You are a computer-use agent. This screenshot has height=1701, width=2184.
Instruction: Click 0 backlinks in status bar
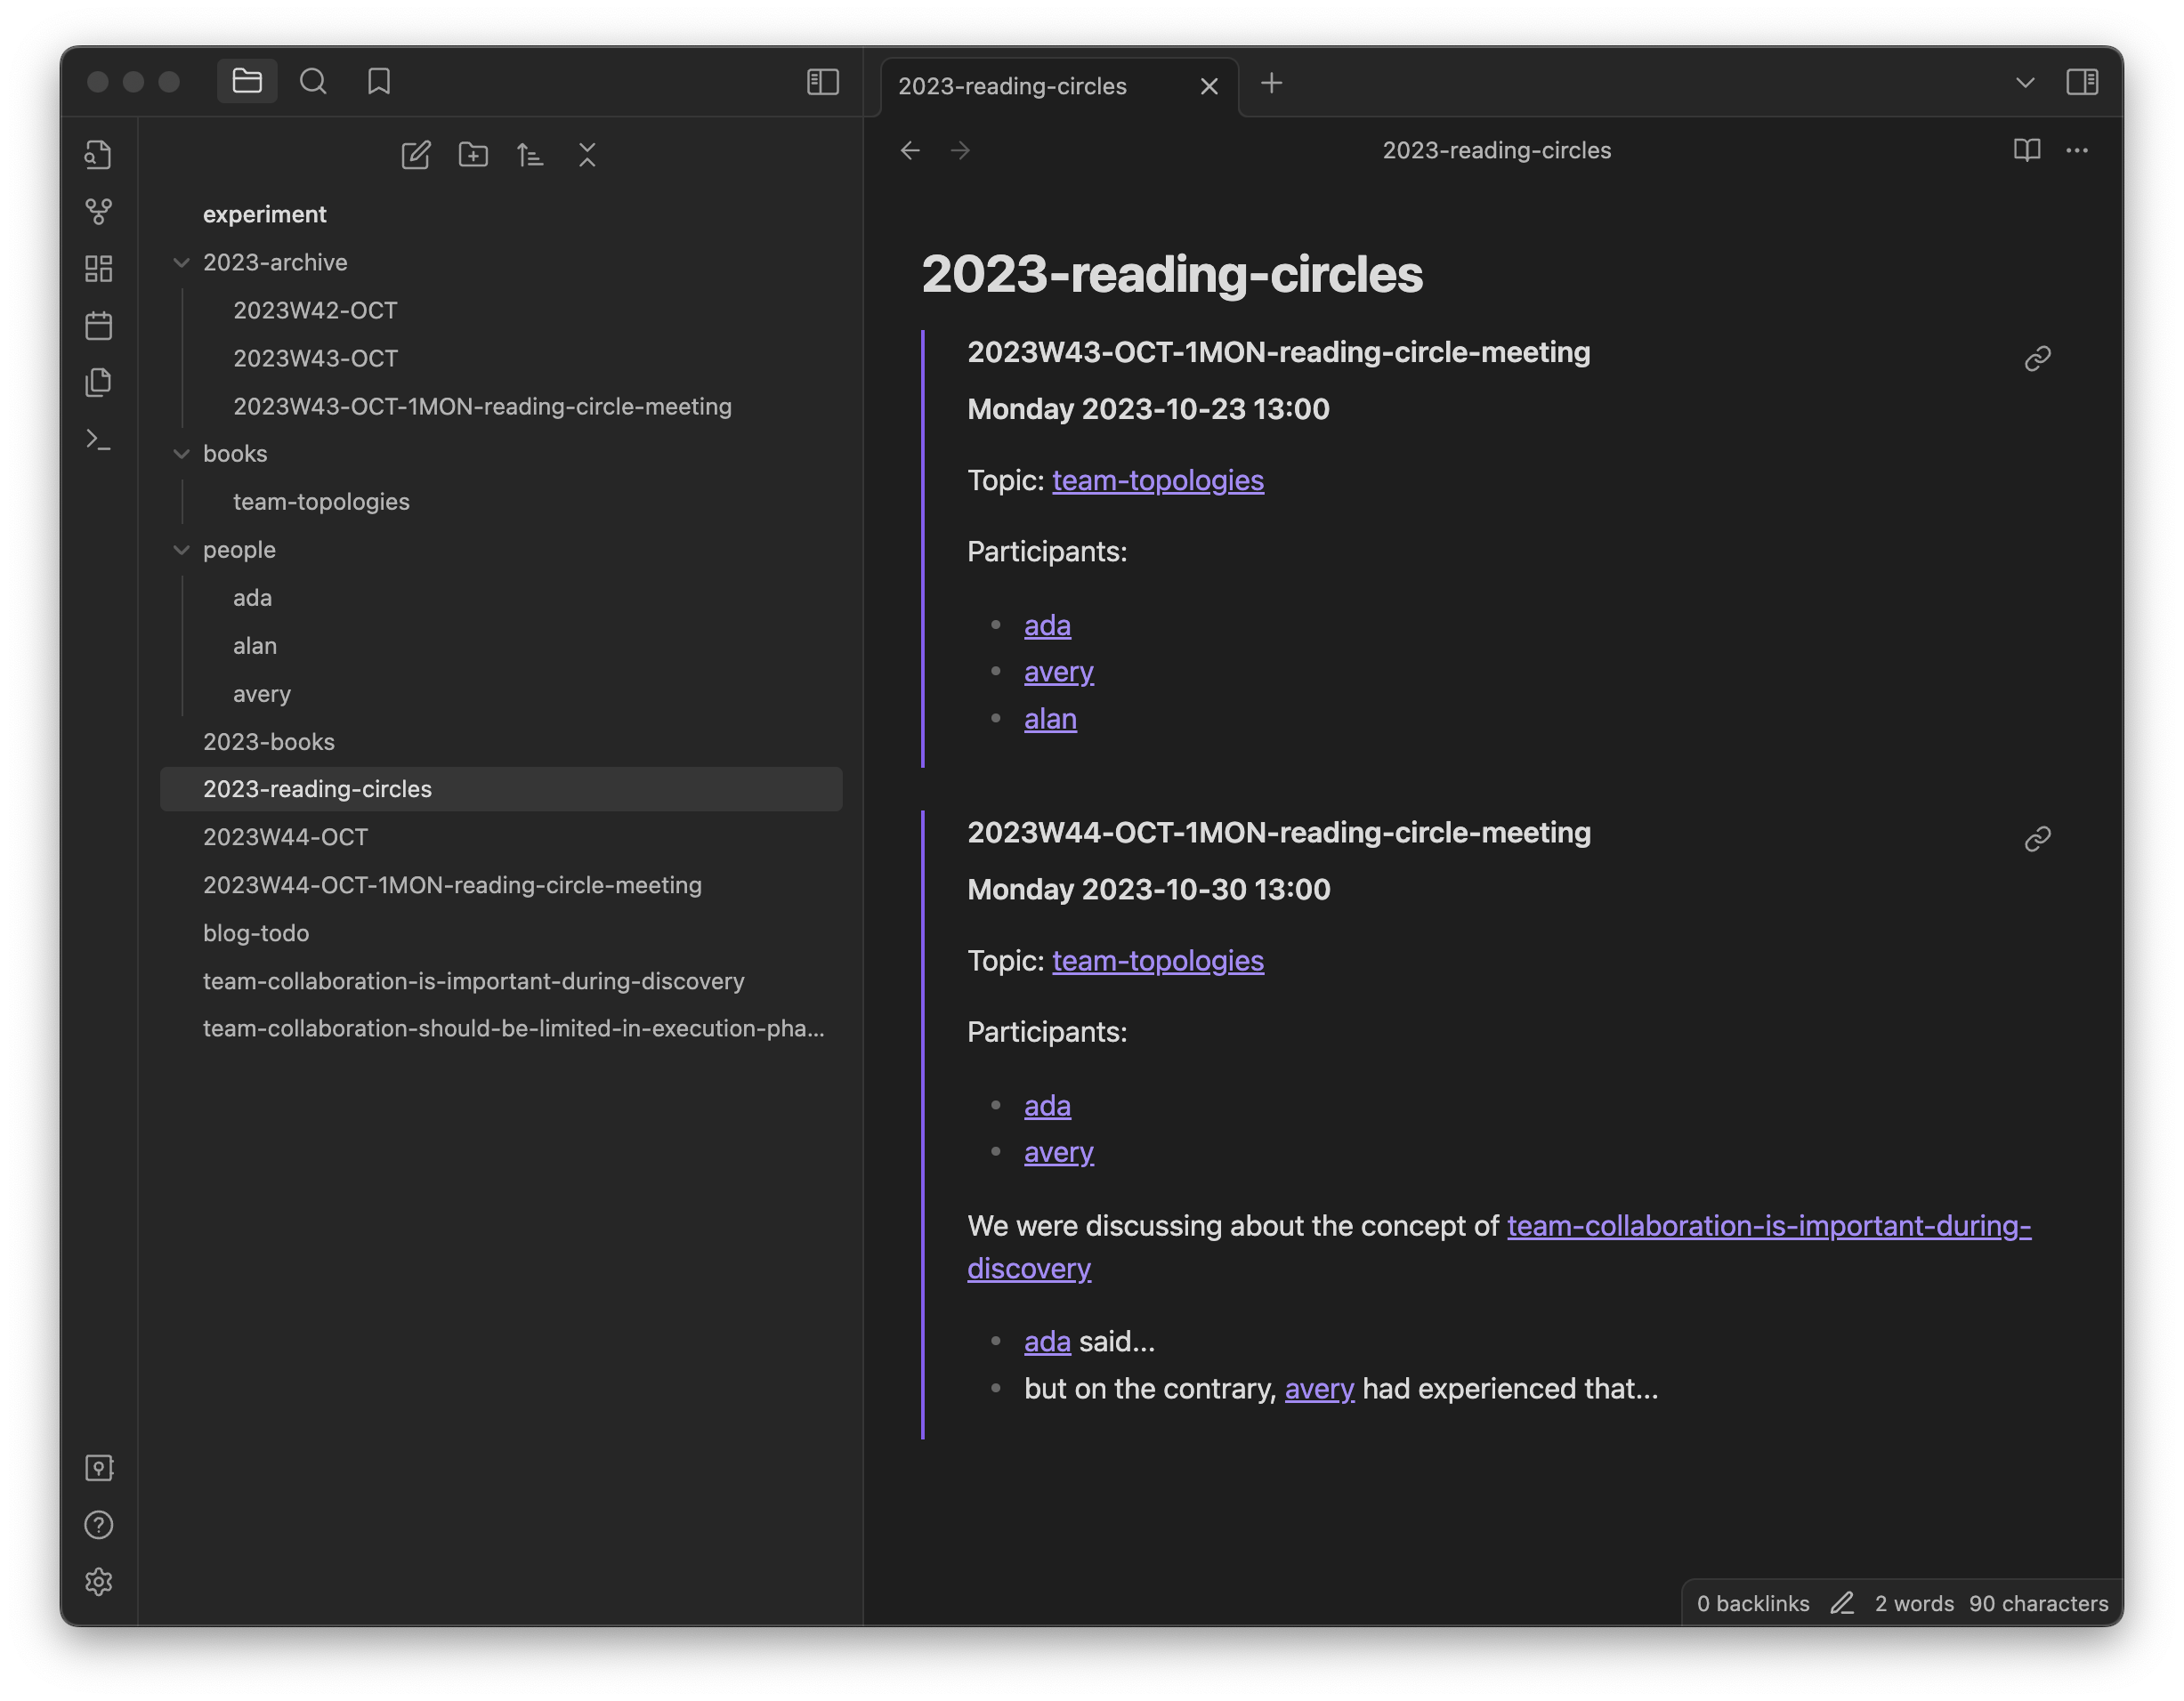click(1753, 1603)
